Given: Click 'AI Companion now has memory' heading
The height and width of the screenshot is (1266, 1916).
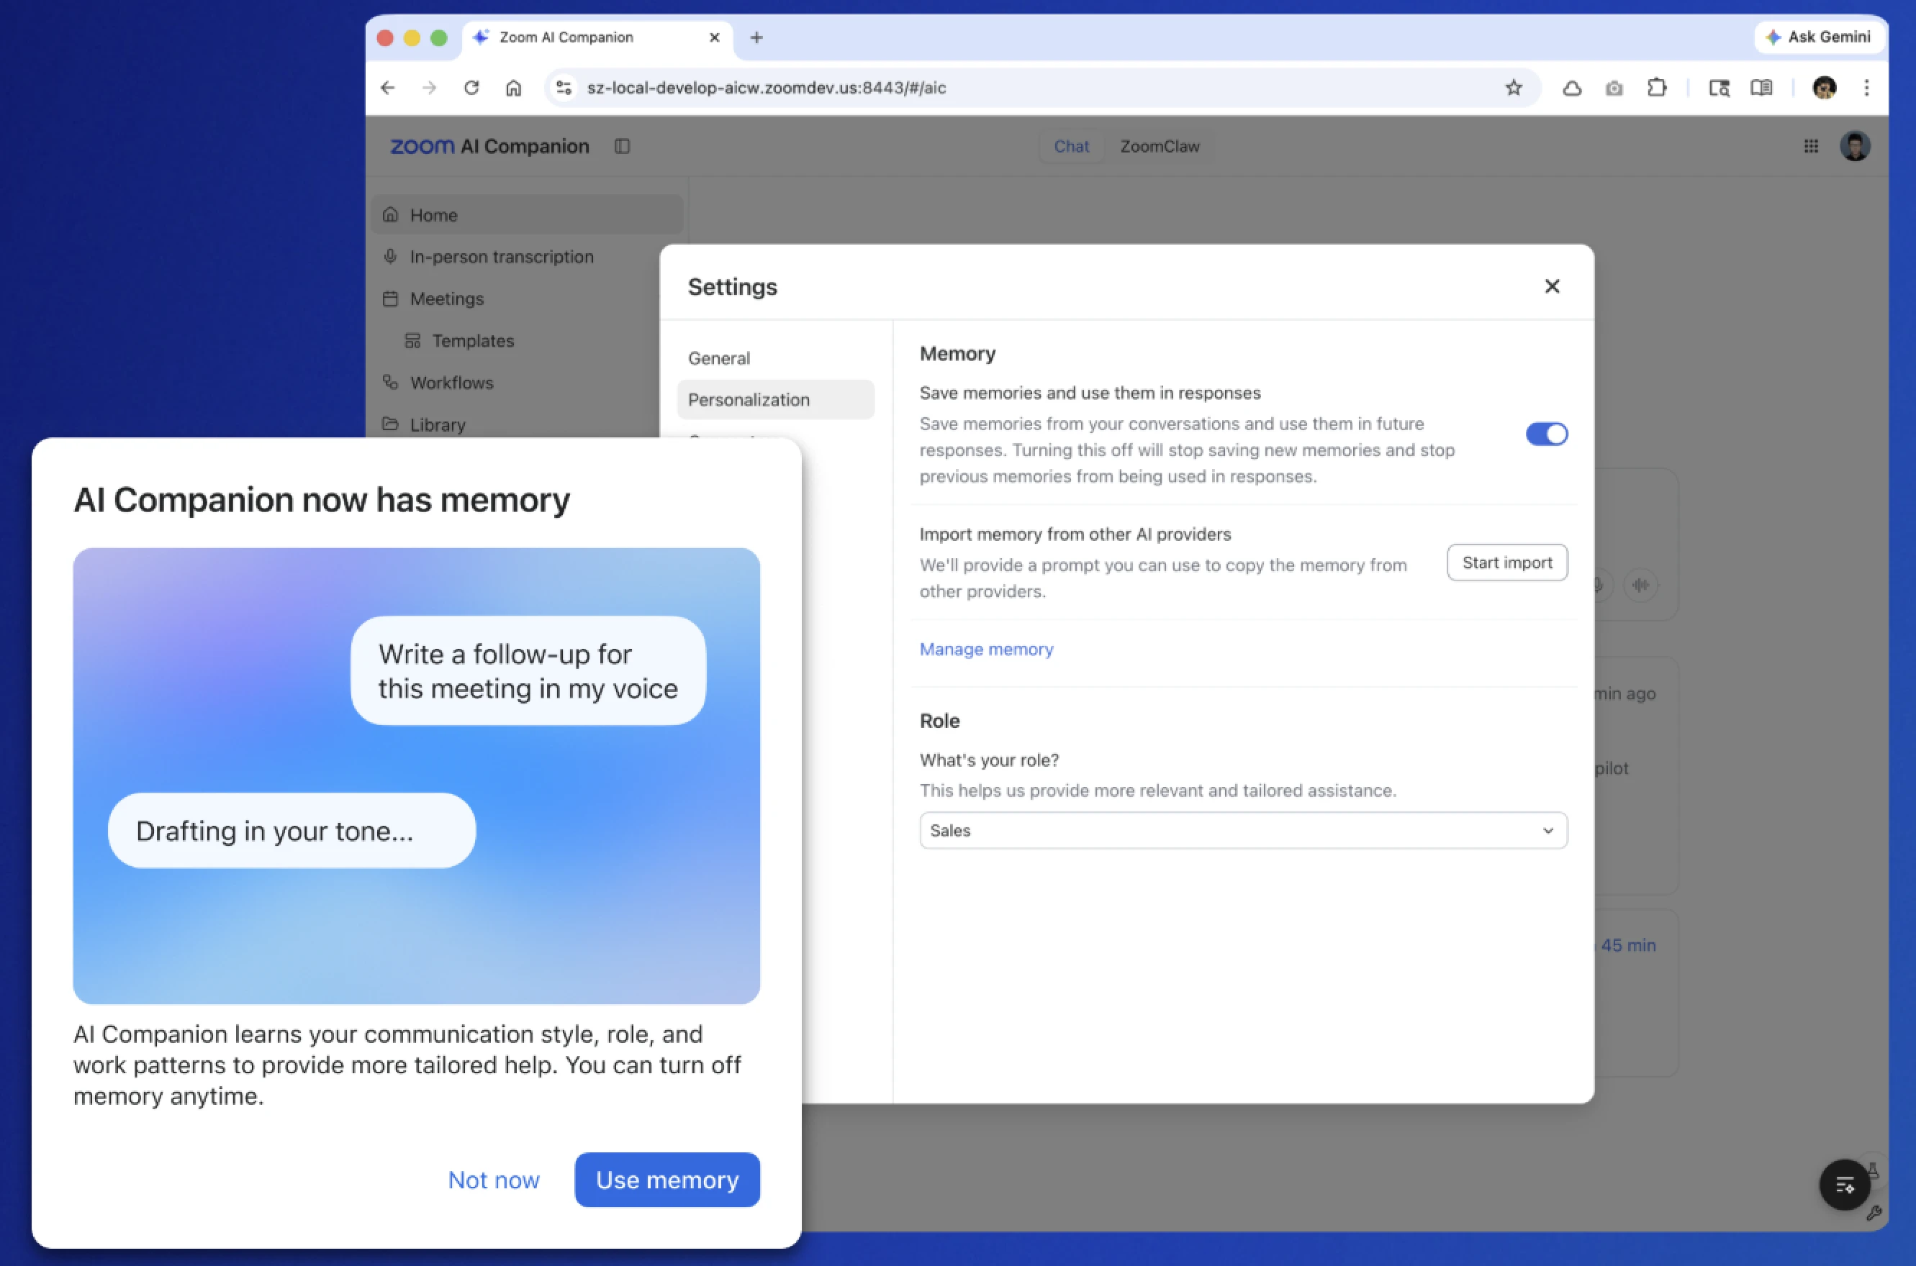Looking at the screenshot, I should point(322,500).
